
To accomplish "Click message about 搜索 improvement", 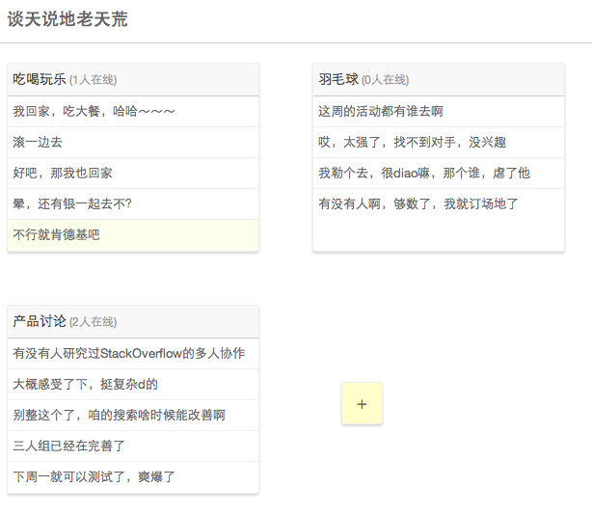I will coord(119,416).
